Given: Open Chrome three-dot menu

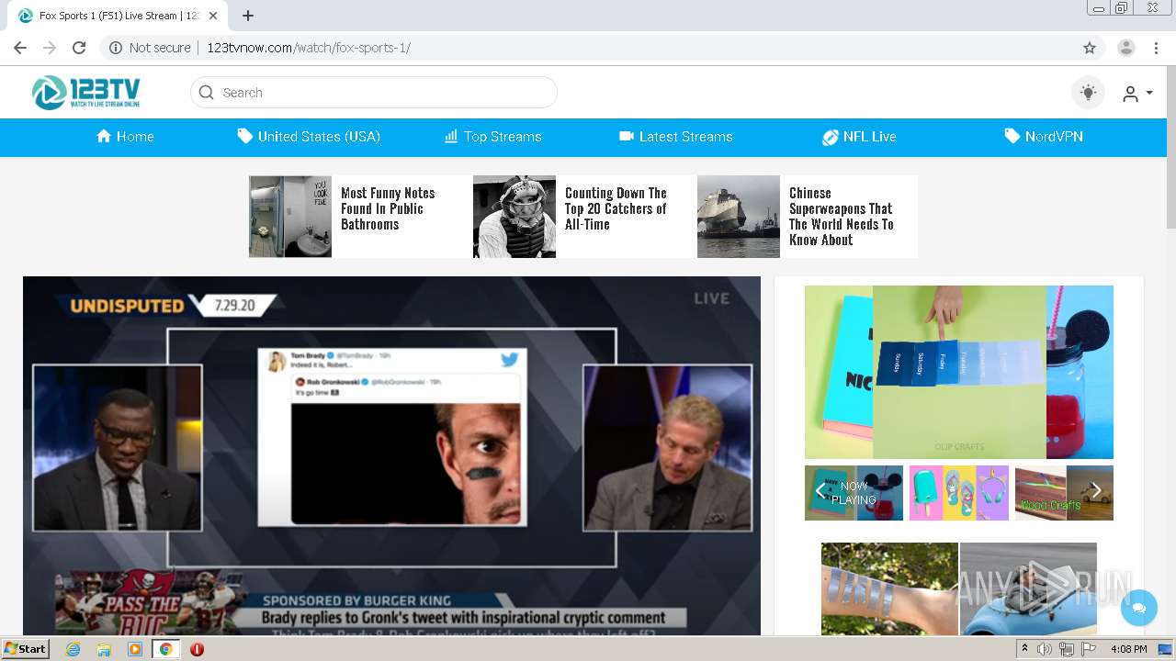Looking at the screenshot, I should point(1156,48).
